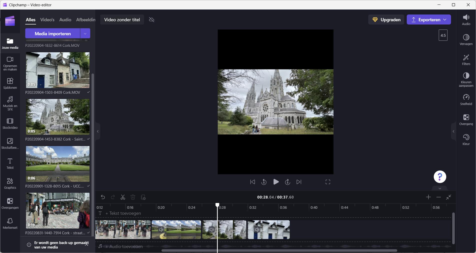This screenshot has height=253, width=476.
Task: Select the UCC courtyard media thumbnail
Action: pos(58,164)
